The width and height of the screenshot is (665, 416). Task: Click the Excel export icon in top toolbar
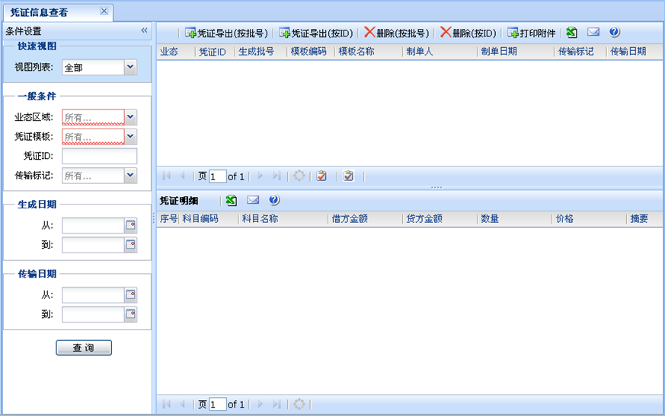[571, 33]
